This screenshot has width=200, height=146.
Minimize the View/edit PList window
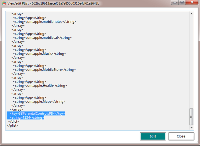pyautogui.click(x=175, y=2)
